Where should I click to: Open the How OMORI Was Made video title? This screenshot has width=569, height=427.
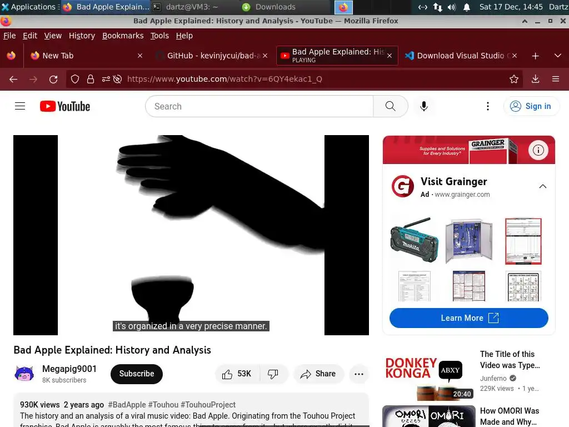510,416
